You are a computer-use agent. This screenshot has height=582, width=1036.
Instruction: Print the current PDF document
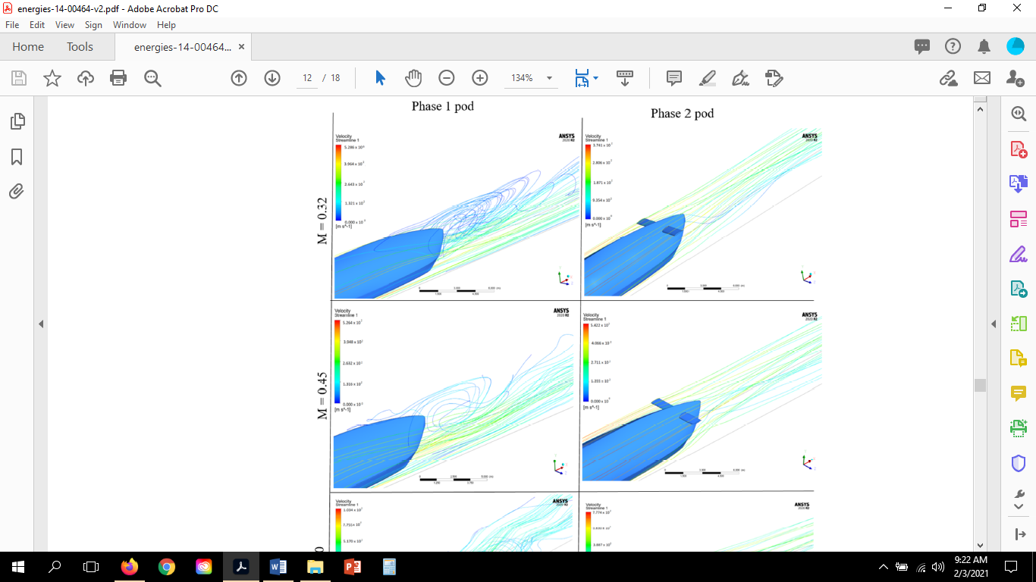pos(118,78)
